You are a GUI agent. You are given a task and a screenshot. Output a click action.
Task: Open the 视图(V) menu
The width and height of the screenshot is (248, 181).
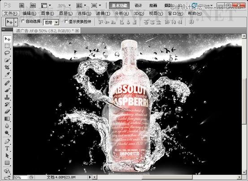156,13
